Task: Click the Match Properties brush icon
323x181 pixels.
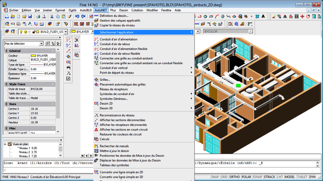Action: (69, 16)
